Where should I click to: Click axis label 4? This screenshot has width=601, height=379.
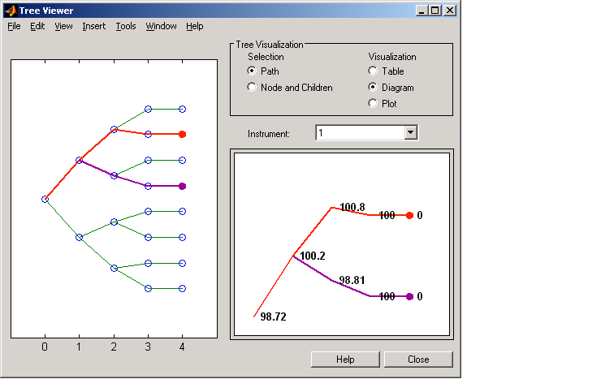tap(182, 347)
